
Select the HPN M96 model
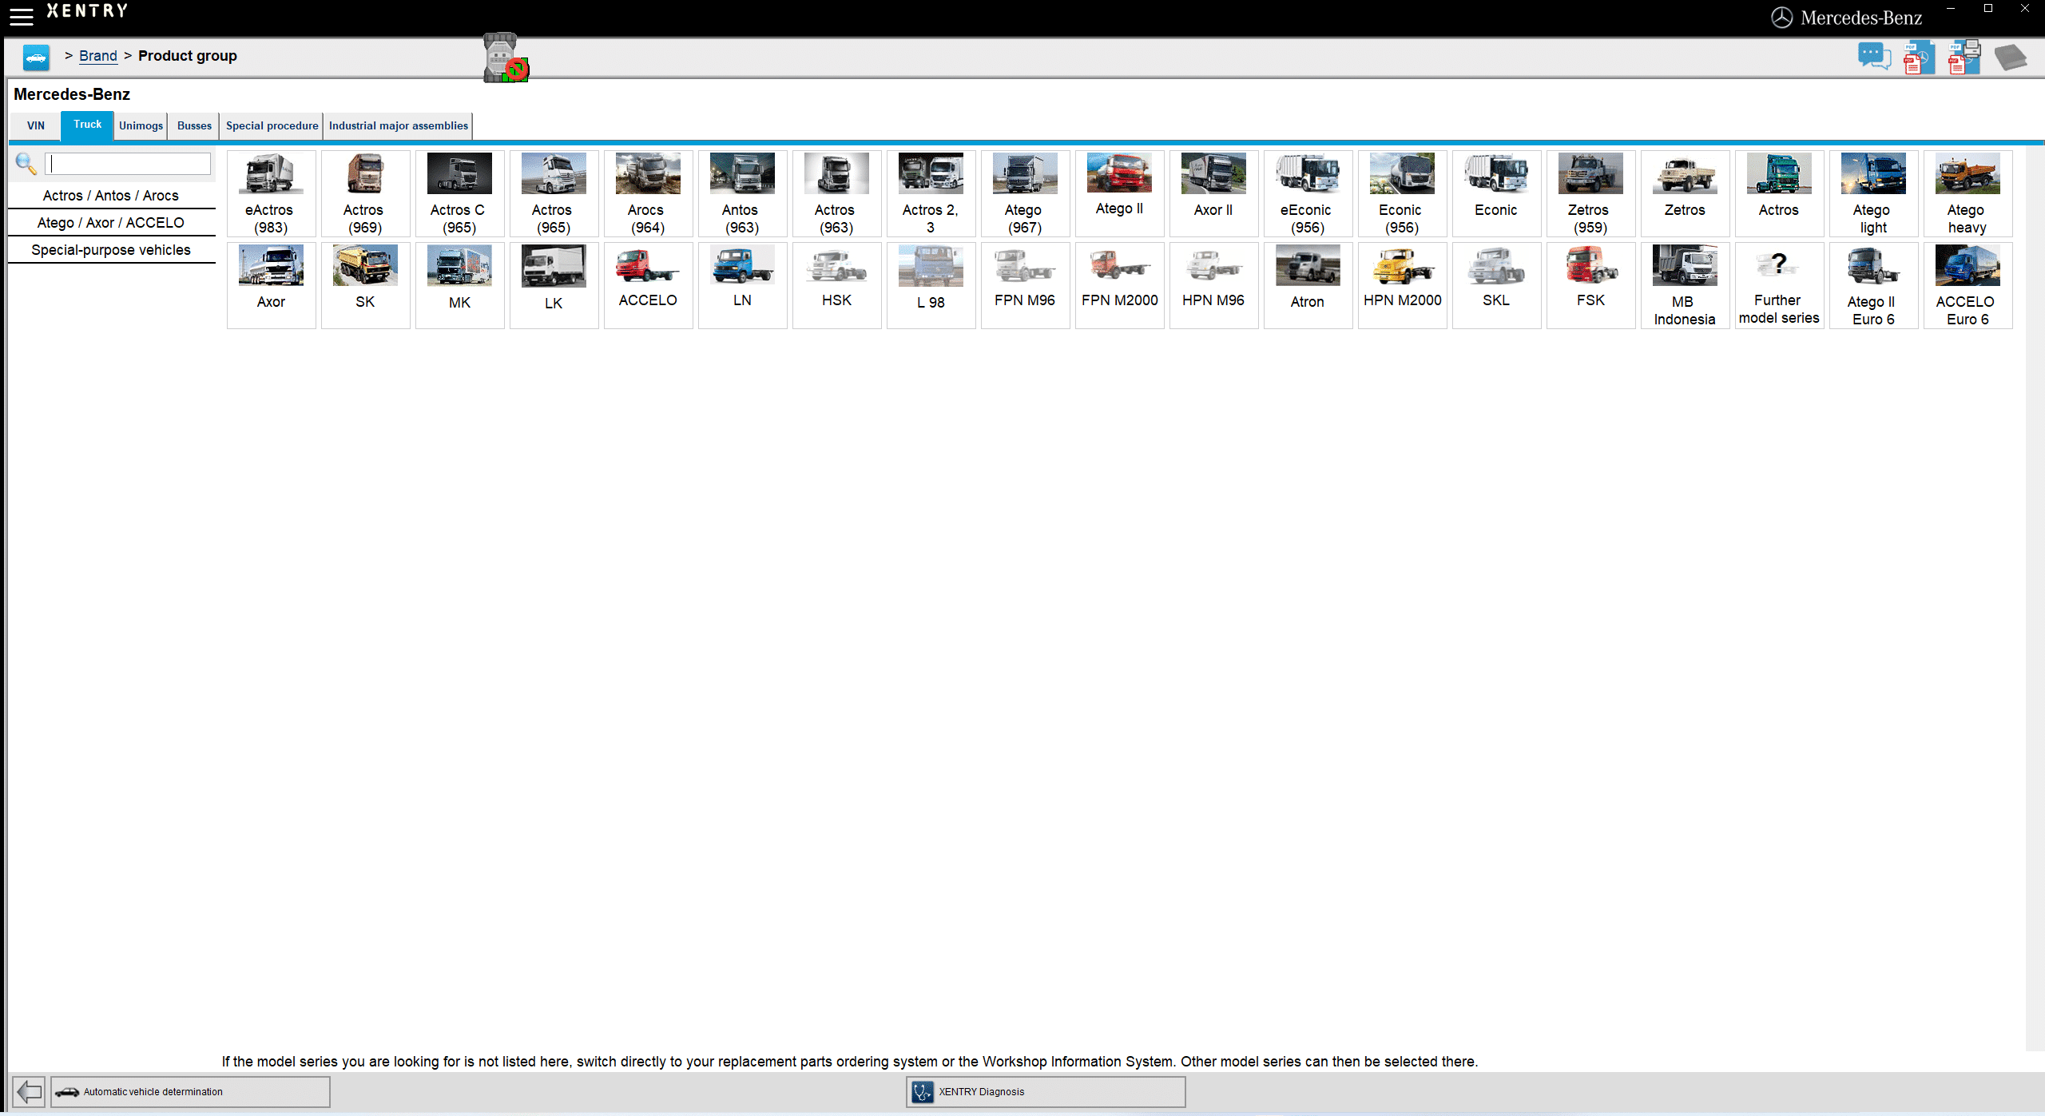pyautogui.click(x=1213, y=285)
